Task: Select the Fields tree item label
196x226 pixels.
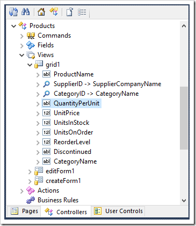Action: click(46, 45)
